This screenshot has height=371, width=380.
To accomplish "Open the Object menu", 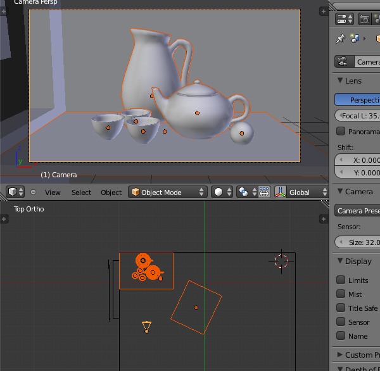I will pyautogui.click(x=111, y=192).
